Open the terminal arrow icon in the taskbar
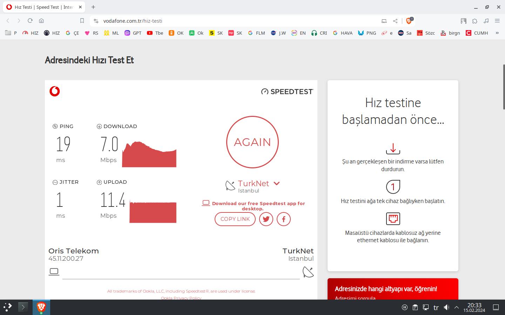This screenshot has height=315, width=505. coord(23,307)
